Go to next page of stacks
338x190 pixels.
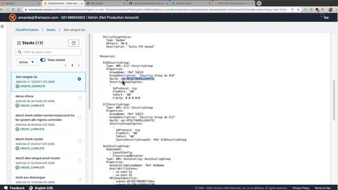79,65
